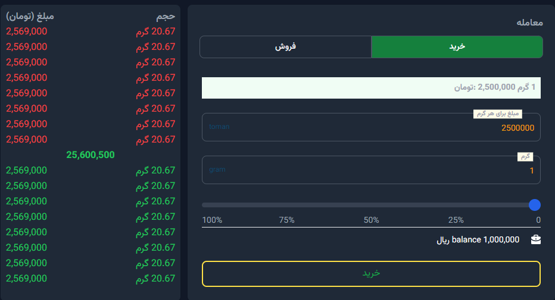Click the حجم column header
555x300 pixels.
point(164,16)
